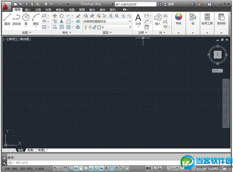Toggle Snap Mode in status bar
The width and height of the screenshot is (233, 172).
(60, 168)
